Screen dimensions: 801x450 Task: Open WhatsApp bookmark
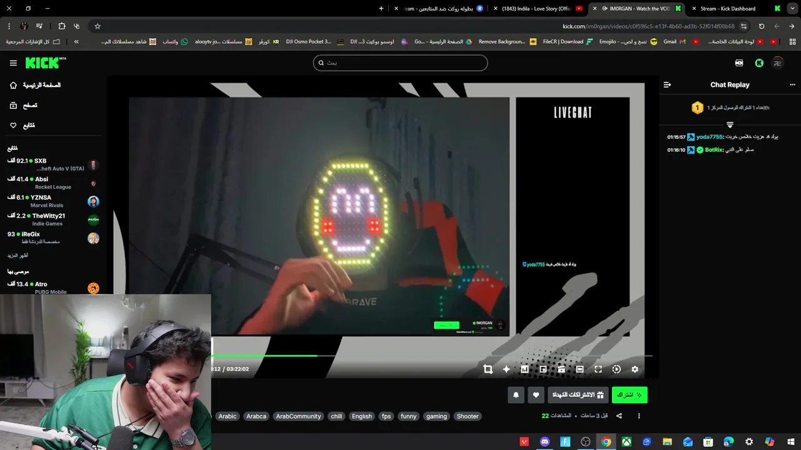click(175, 42)
